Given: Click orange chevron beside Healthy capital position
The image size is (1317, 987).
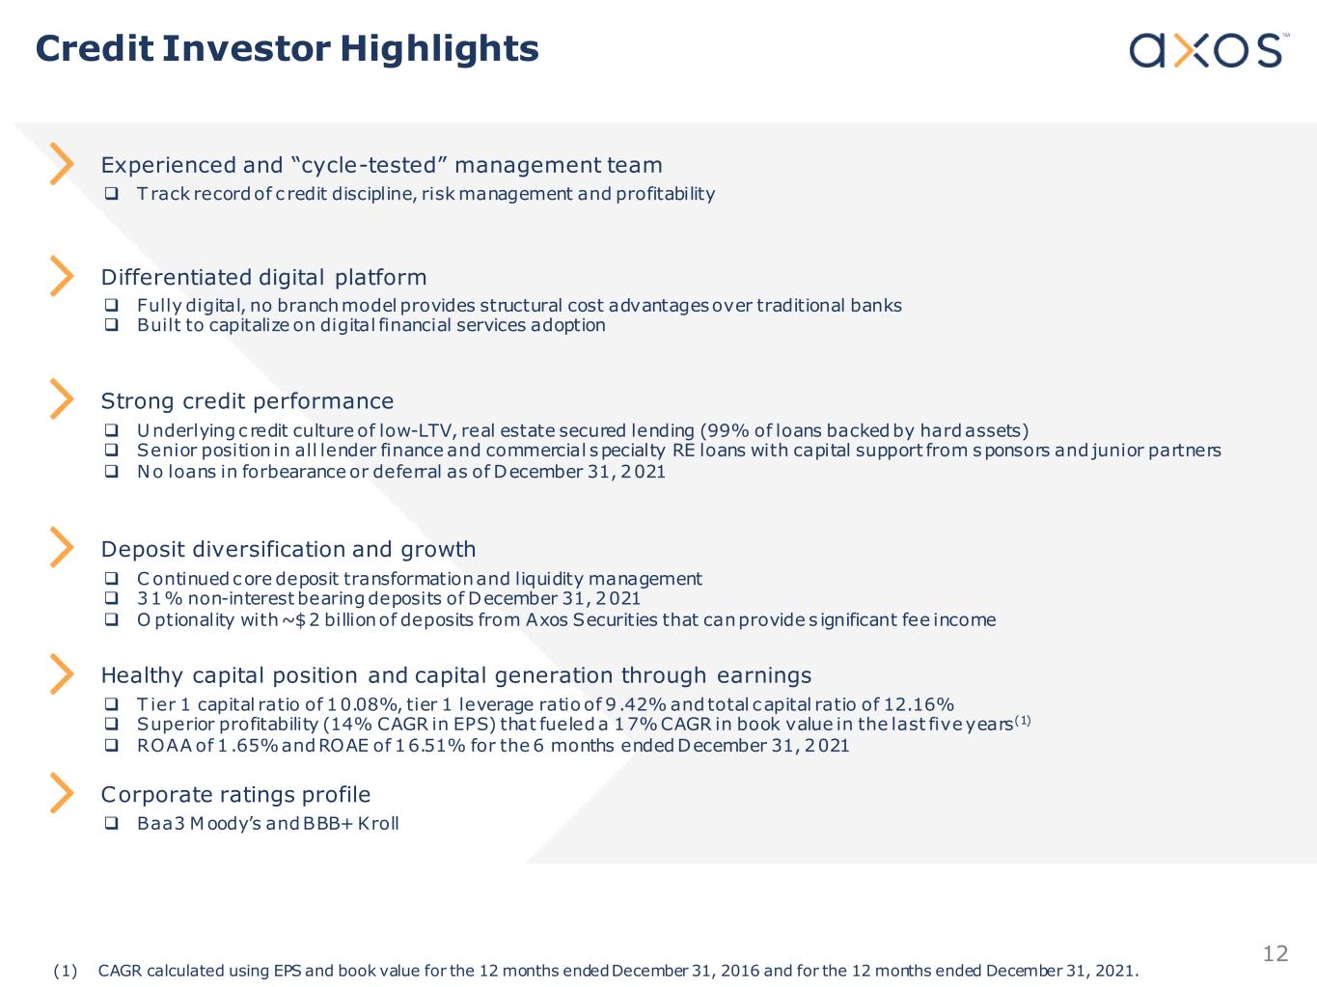Looking at the screenshot, I should coord(62,673).
